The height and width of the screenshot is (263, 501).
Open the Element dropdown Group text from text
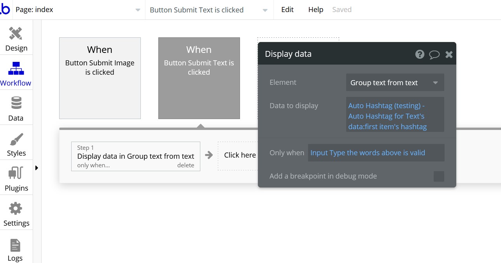coord(395,82)
